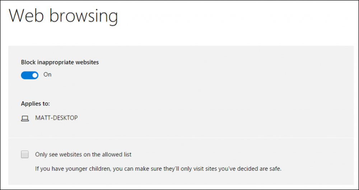Click the word "browsing" in the title
The image size is (359, 190).
tap(84, 16)
